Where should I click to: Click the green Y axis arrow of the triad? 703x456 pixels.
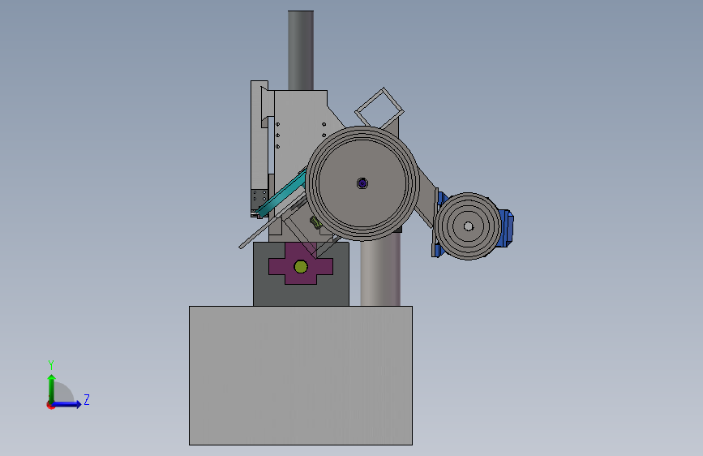pos(52,388)
